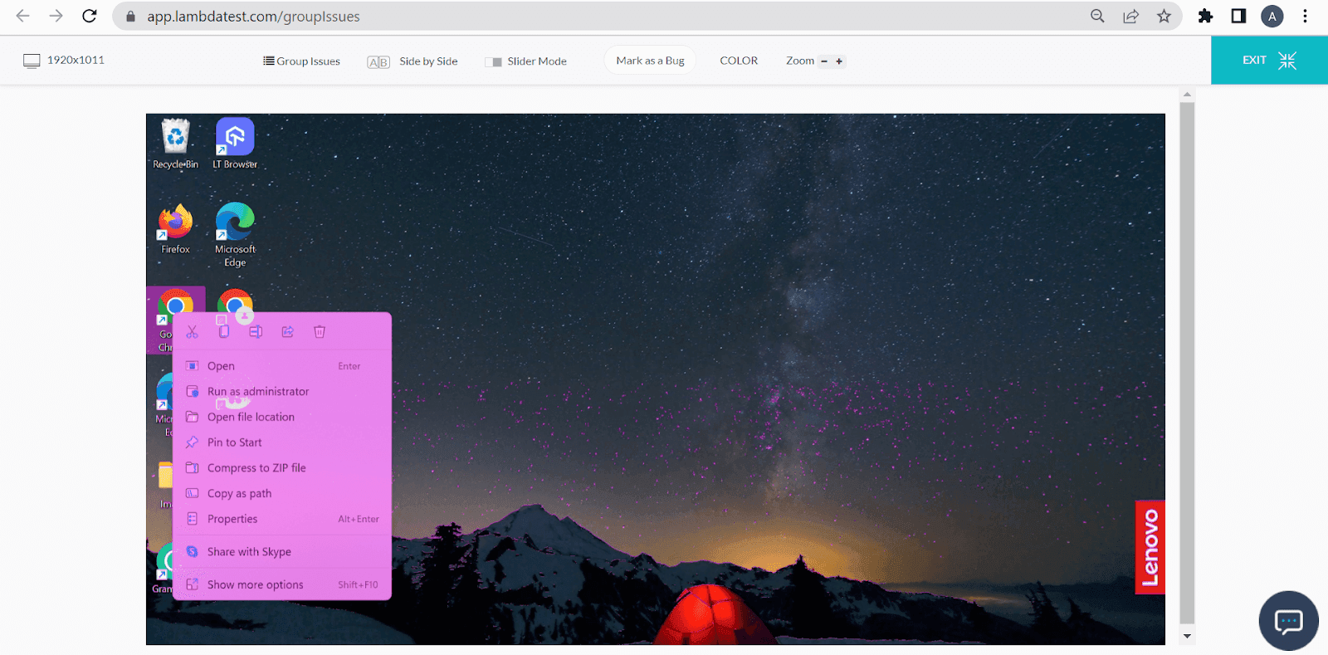Open the chat support widget

click(1288, 620)
